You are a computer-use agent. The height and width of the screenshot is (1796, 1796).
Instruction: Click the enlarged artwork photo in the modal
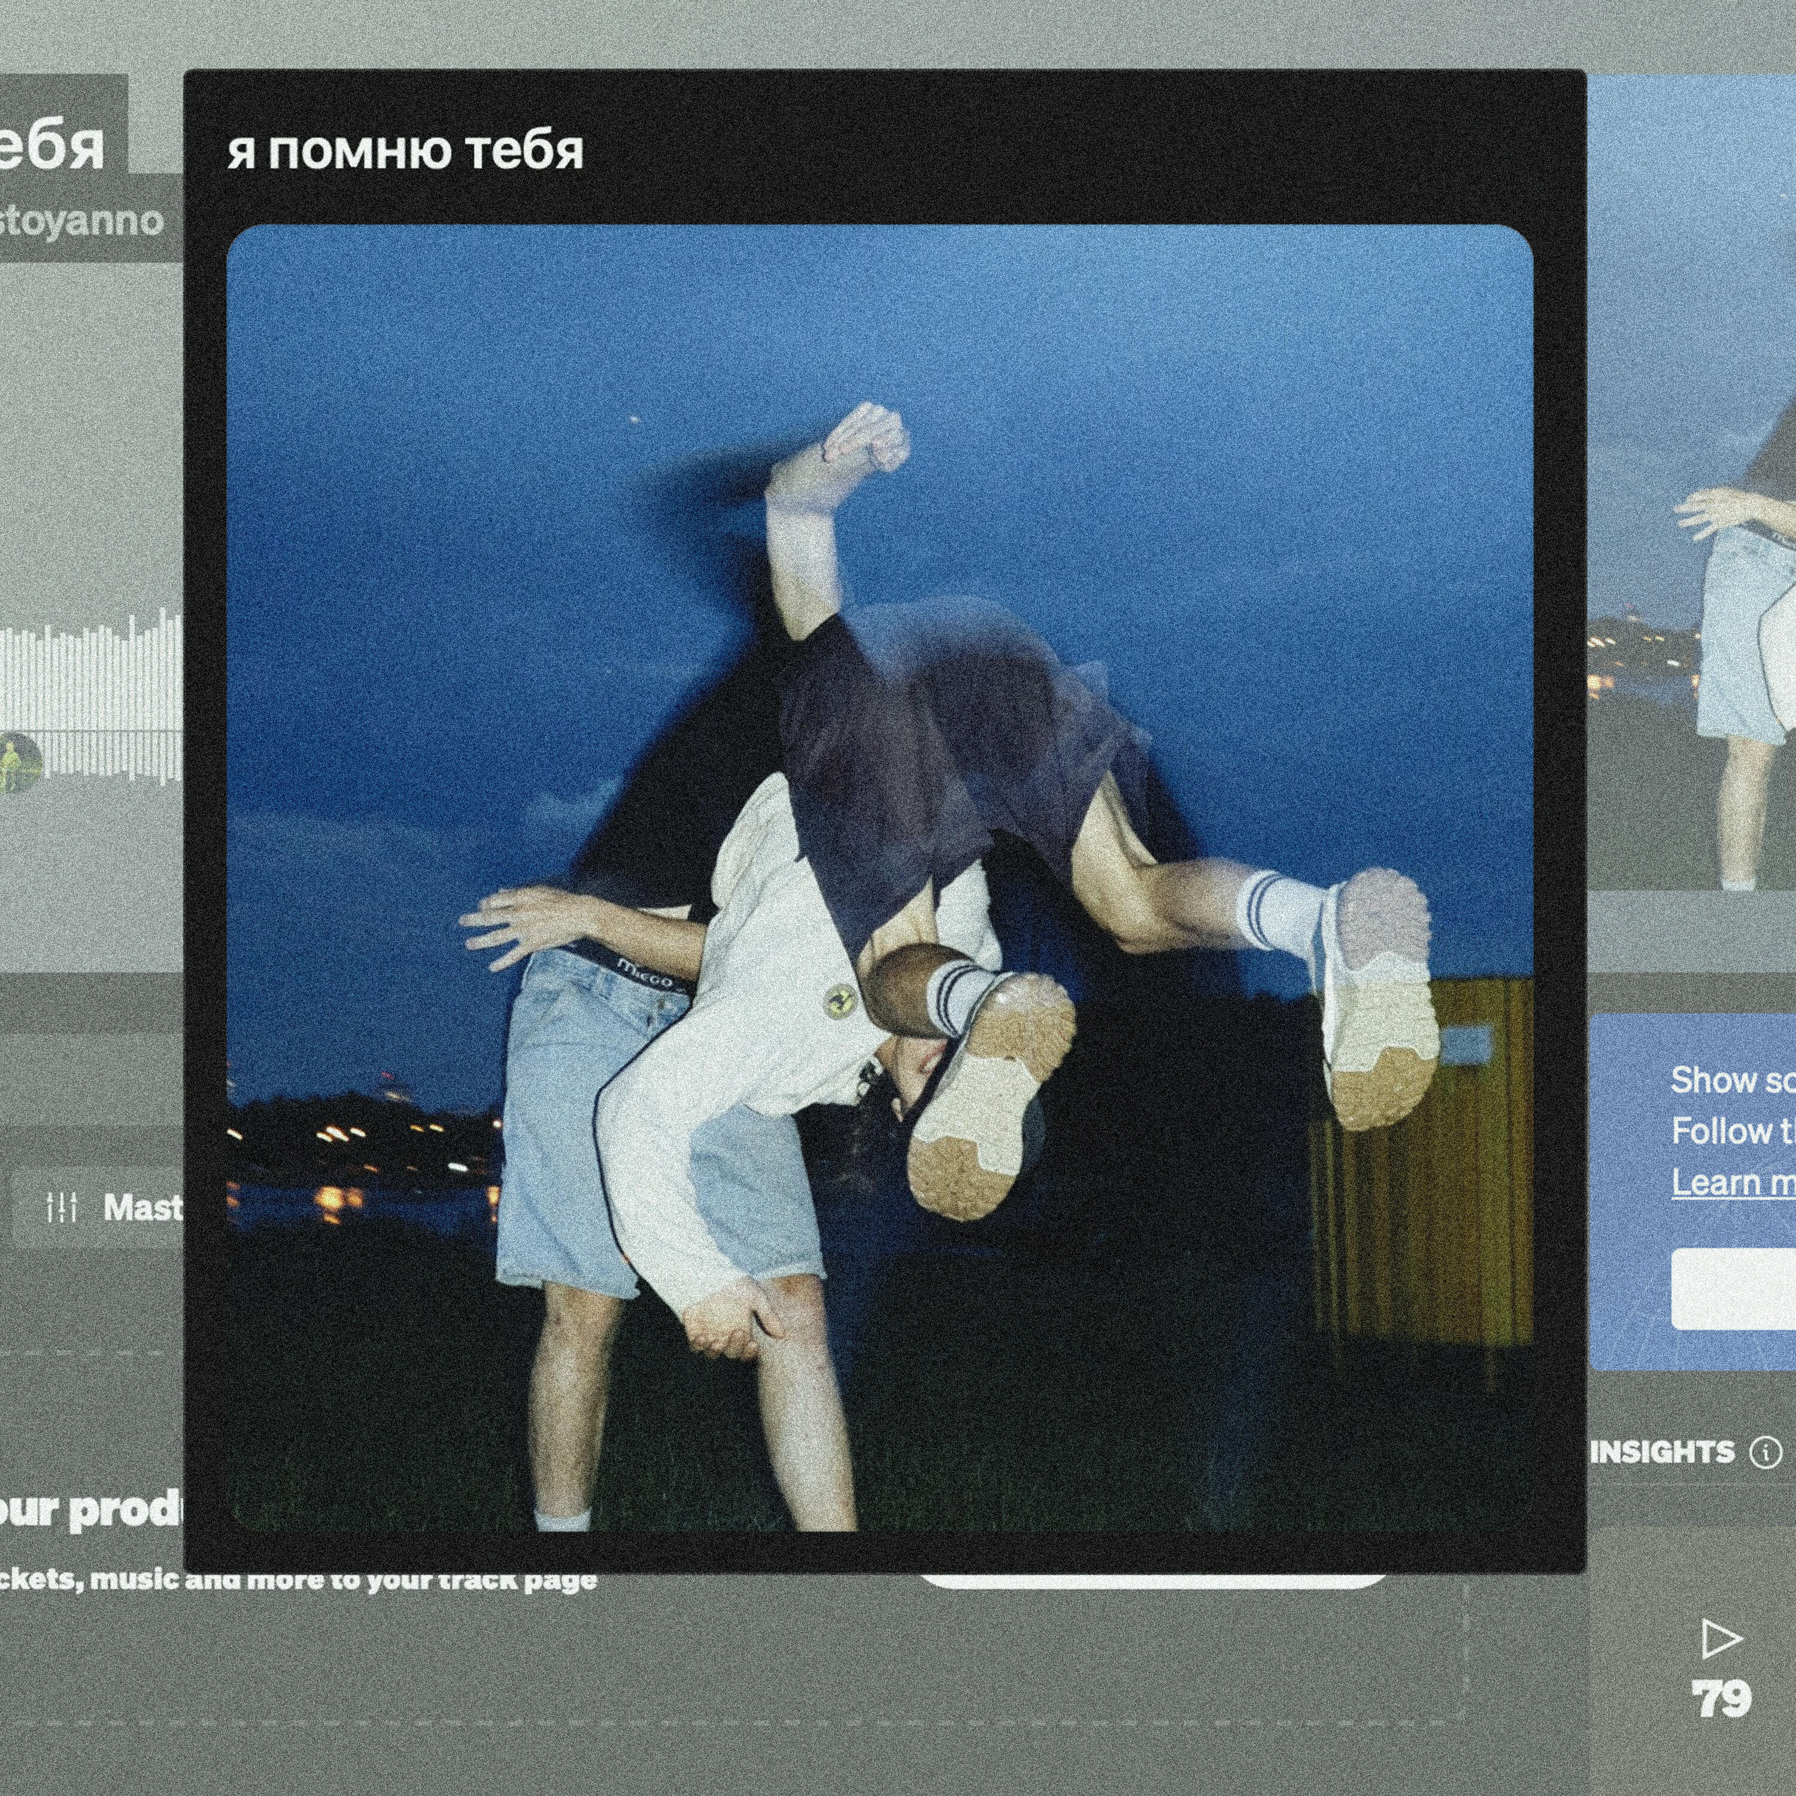879,878
